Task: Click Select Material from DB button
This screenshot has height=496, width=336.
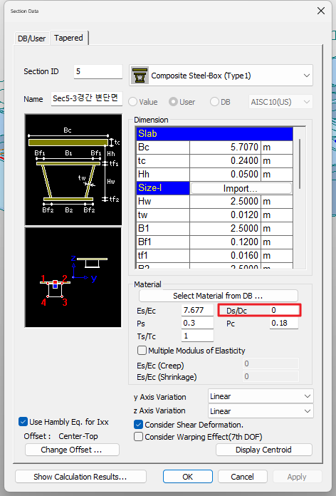Action: click(218, 296)
